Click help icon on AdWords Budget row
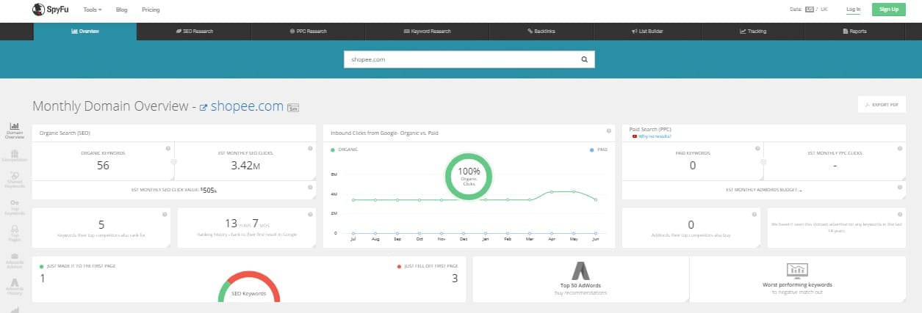This screenshot has height=313, width=922. (900, 187)
